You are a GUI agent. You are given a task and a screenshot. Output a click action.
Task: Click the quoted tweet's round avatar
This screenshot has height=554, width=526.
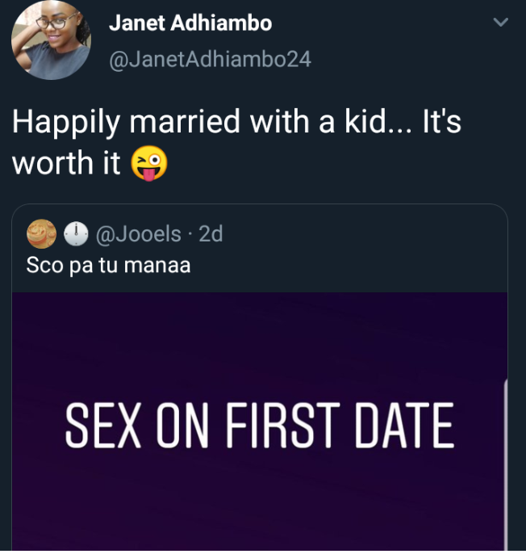[x=42, y=234]
